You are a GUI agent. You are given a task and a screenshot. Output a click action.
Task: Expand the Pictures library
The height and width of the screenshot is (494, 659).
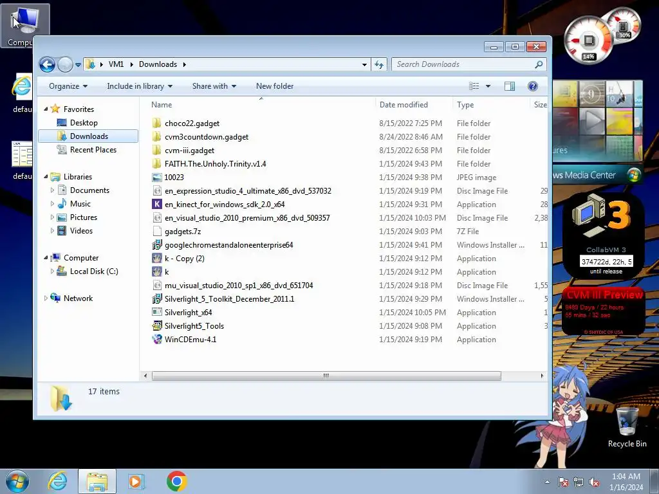tap(52, 217)
